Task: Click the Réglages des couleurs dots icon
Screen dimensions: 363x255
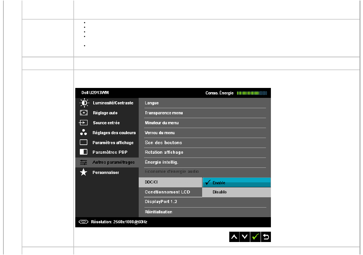Action: 84,132
